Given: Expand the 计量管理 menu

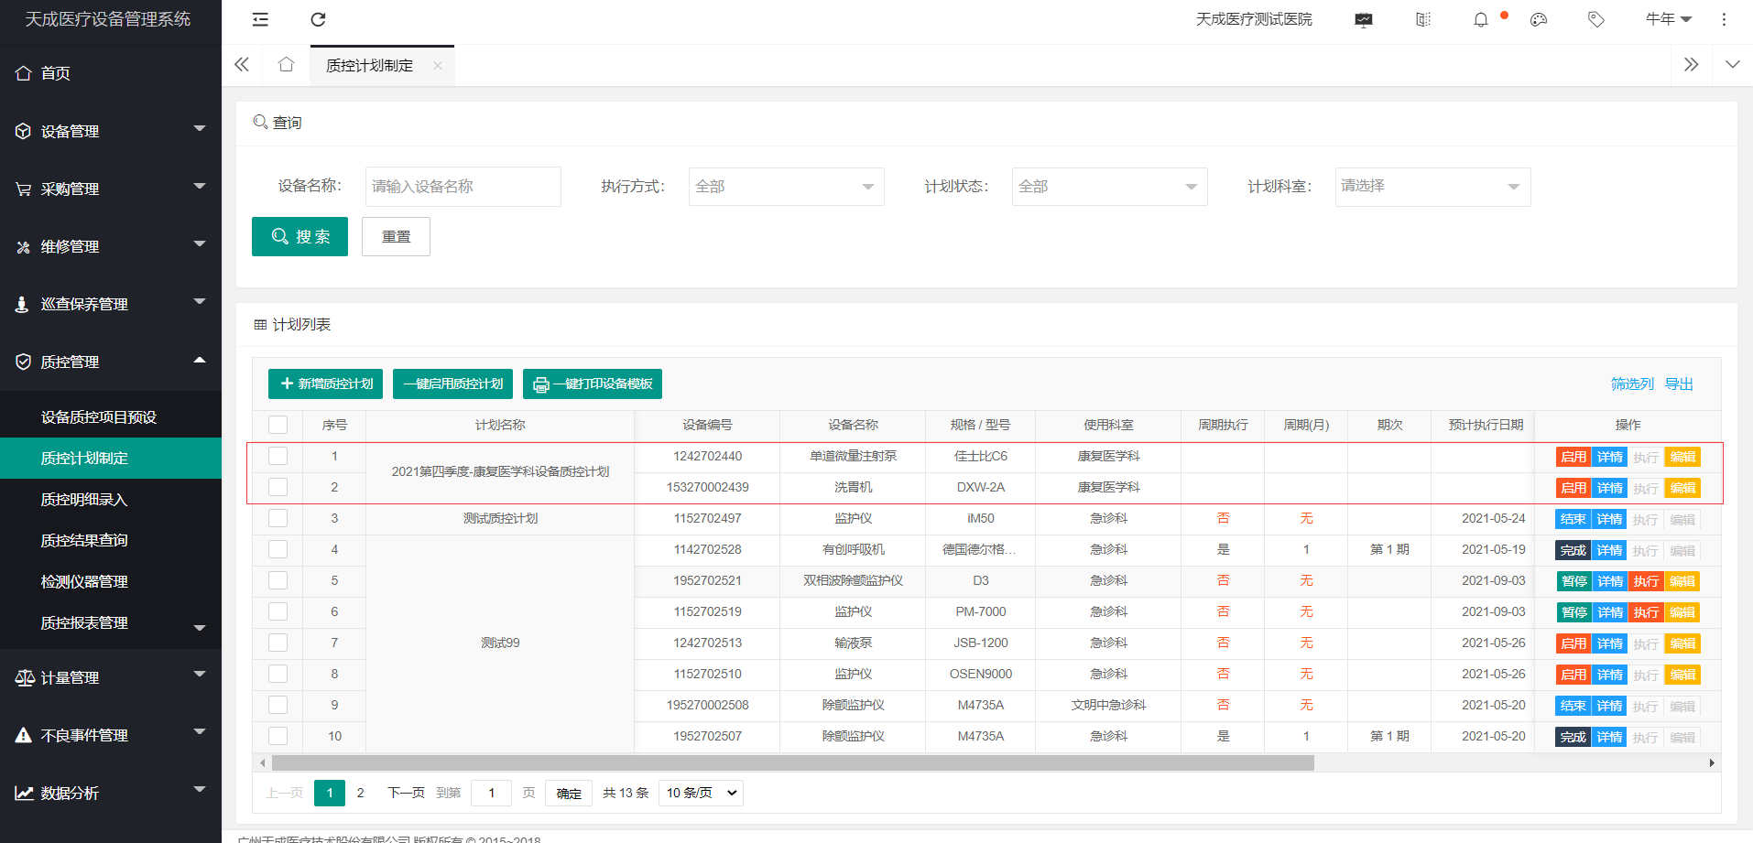Looking at the screenshot, I should (111, 677).
